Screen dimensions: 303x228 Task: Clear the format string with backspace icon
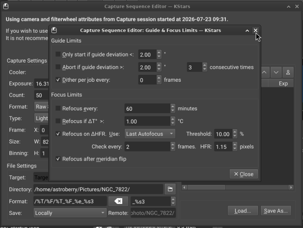118,201
